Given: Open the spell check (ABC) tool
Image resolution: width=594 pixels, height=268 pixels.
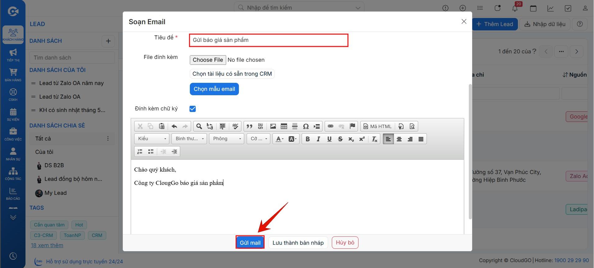Looking at the screenshot, I should (235, 126).
